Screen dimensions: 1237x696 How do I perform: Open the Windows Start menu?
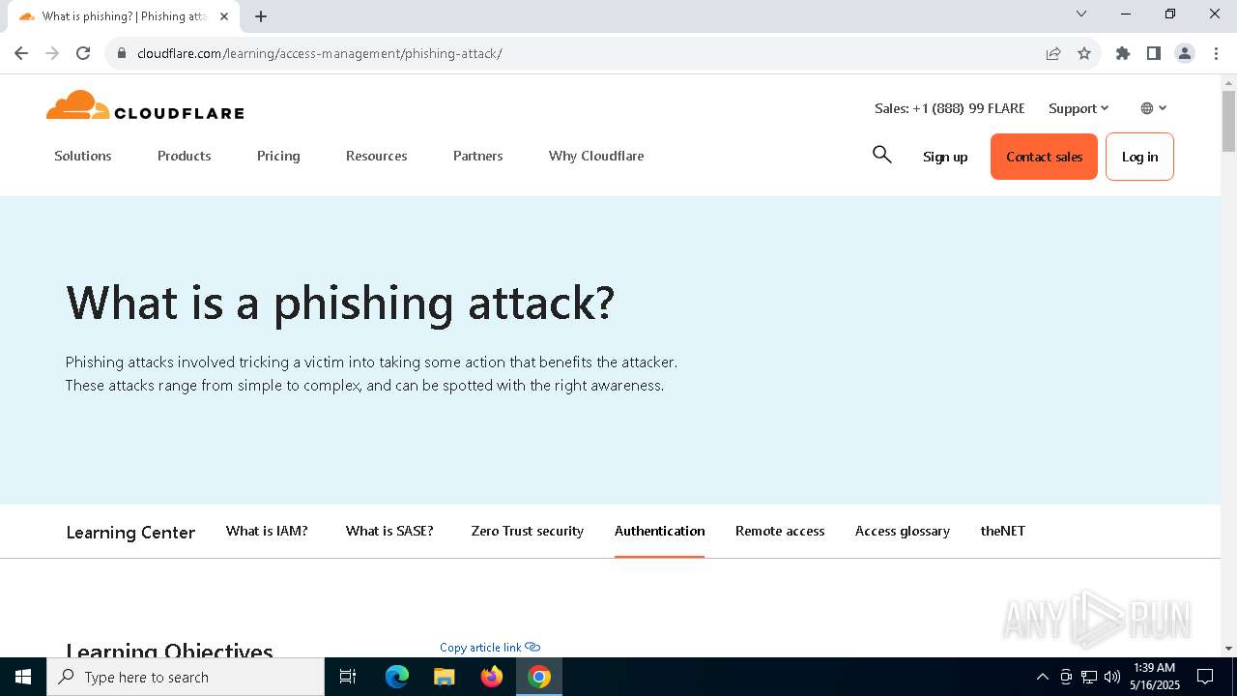(x=23, y=677)
